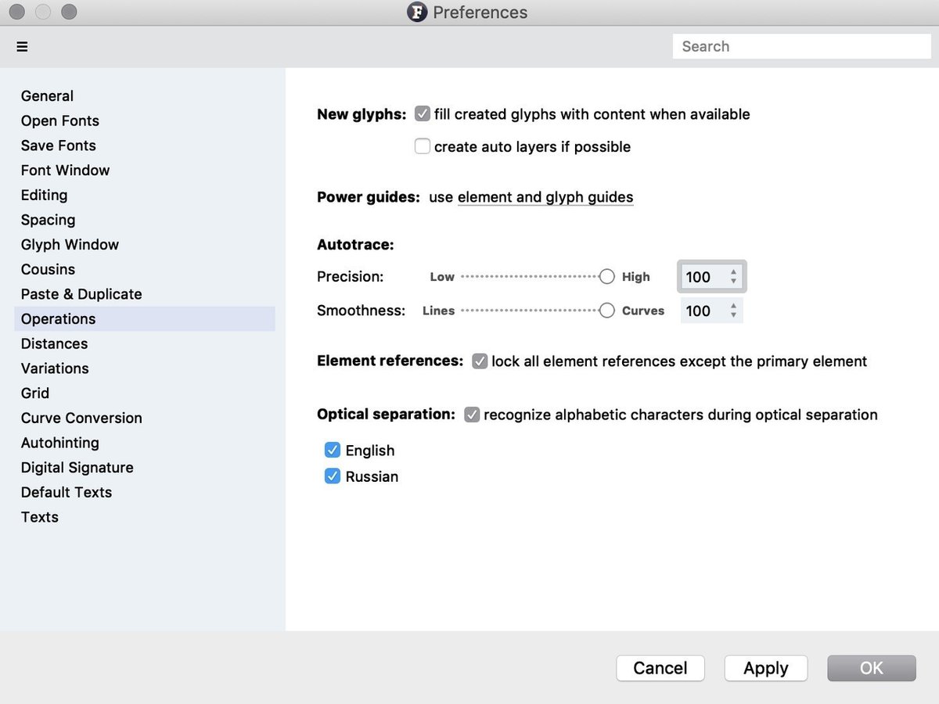The height and width of the screenshot is (704, 939).
Task: Toggle fill created glyphs with content checkbox
Action: (423, 114)
